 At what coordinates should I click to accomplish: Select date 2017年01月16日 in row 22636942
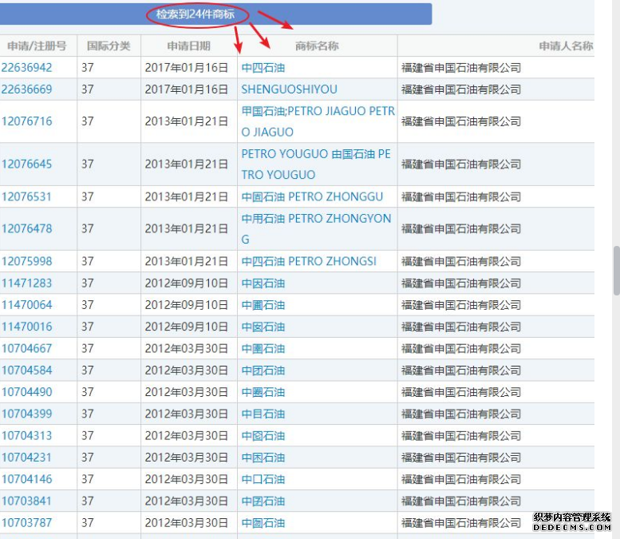[x=186, y=68]
